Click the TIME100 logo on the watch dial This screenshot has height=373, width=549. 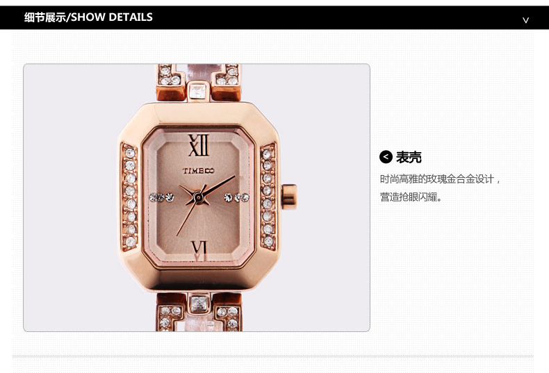[198, 171]
